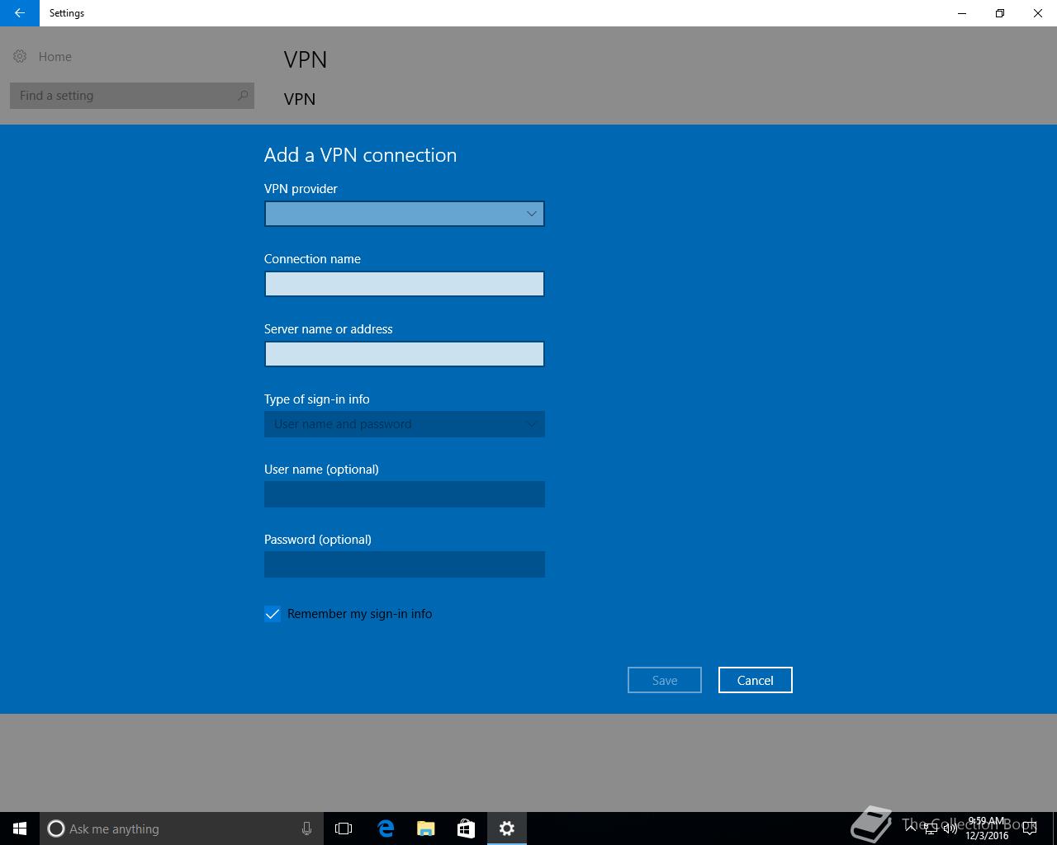
Task: Open the Action Center notifications icon
Action: tap(1029, 828)
